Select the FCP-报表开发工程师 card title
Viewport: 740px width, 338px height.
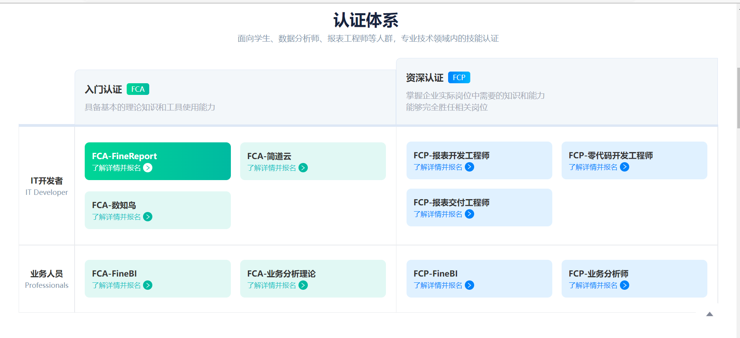point(452,155)
